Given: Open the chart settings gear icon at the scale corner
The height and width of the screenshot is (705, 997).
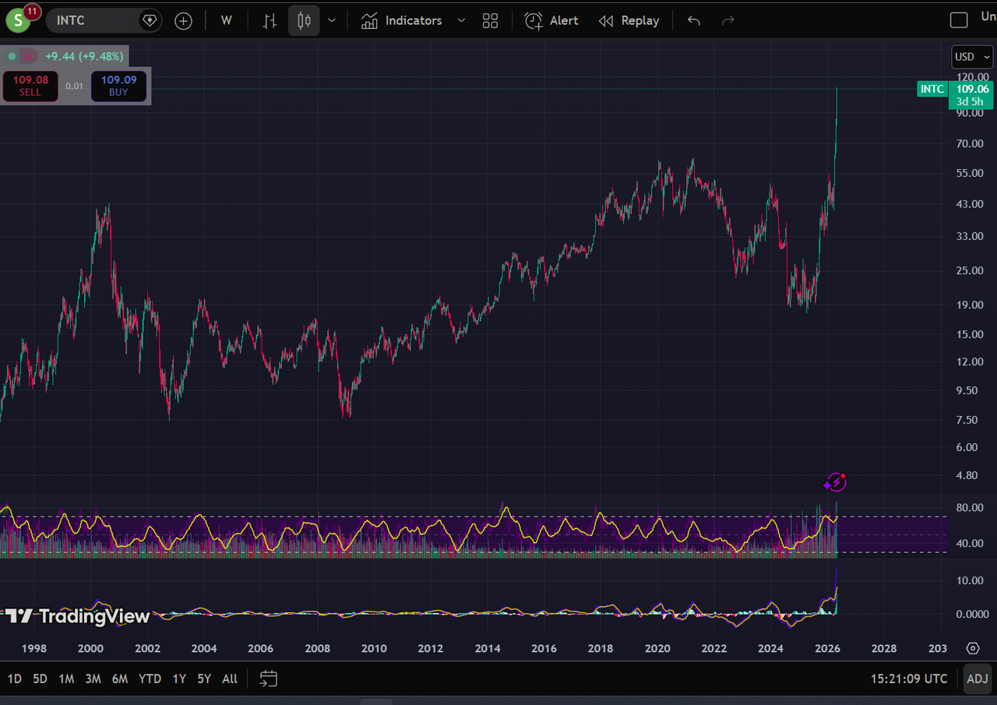Looking at the screenshot, I should 973,648.
